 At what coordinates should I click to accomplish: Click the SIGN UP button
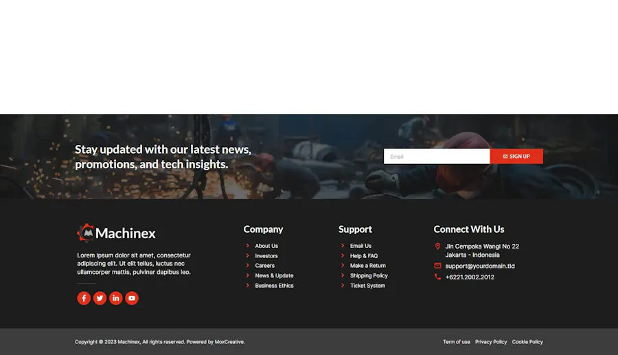(516, 157)
